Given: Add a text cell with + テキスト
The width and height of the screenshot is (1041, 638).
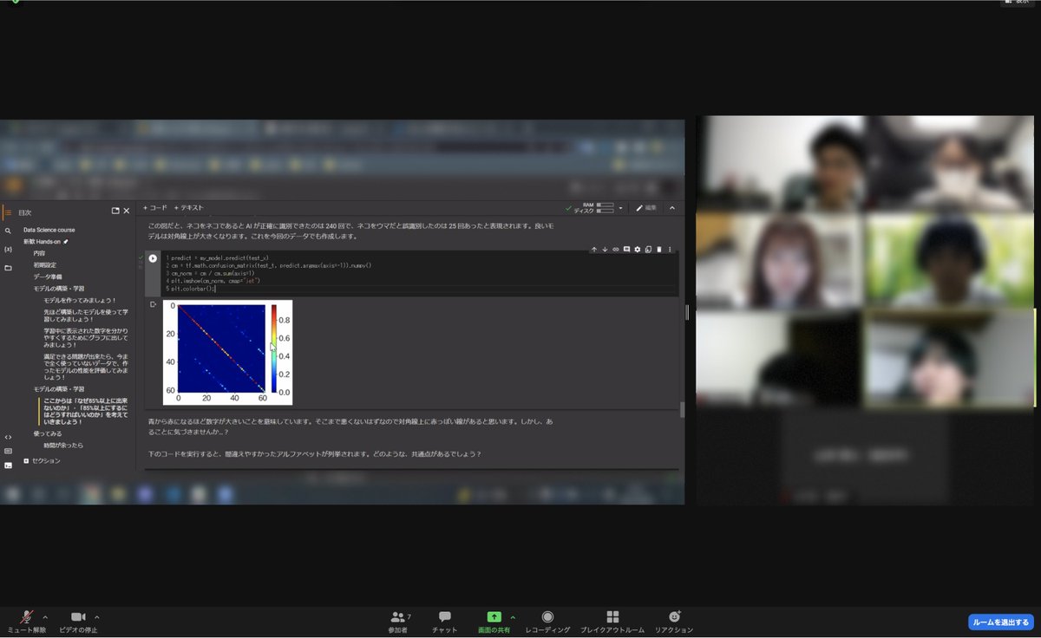Looking at the screenshot, I should coord(188,208).
